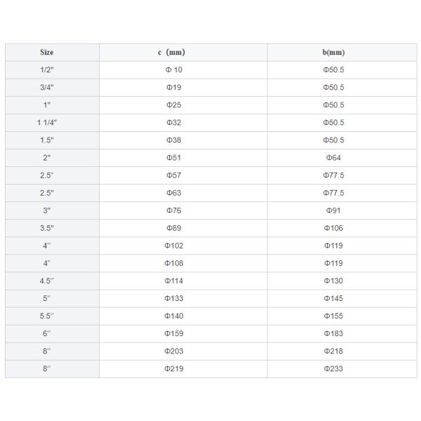This screenshot has width=421, height=421.
Task: Click the Φ 10 value cell
Action: (x=173, y=70)
